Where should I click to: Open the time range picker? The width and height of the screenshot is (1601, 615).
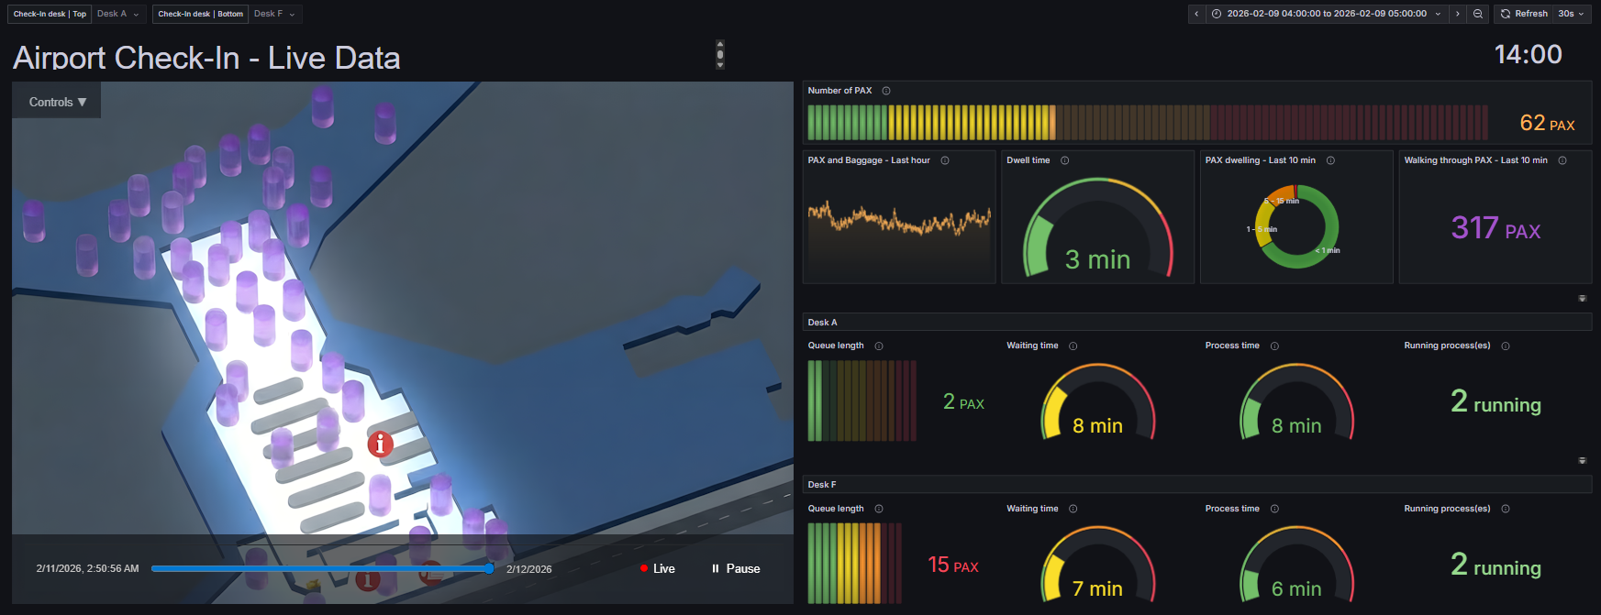click(x=1326, y=14)
